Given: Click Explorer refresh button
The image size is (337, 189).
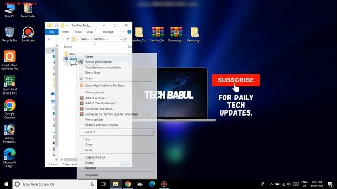Looking at the screenshot, I should [125, 39].
